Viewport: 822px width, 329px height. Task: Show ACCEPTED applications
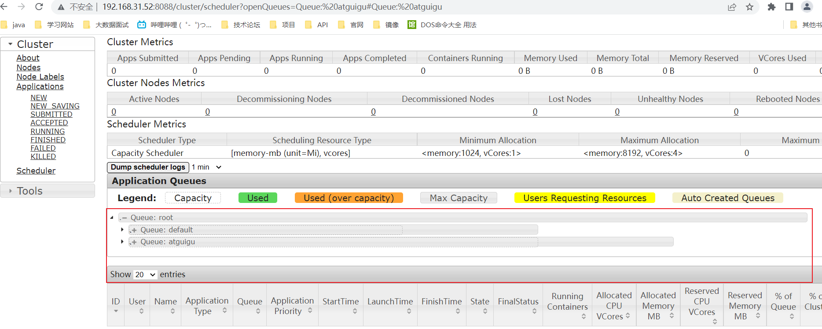[49, 123]
